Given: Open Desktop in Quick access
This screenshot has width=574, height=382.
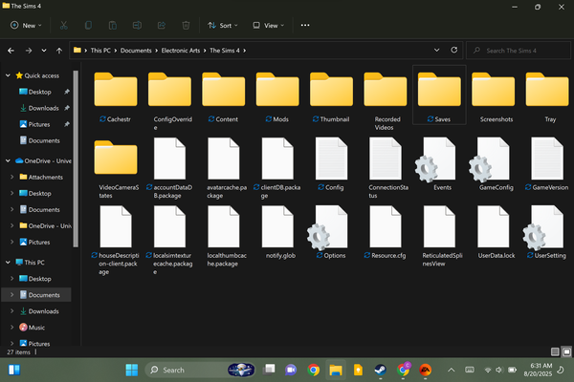Looking at the screenshot, I should pos(39,92).
